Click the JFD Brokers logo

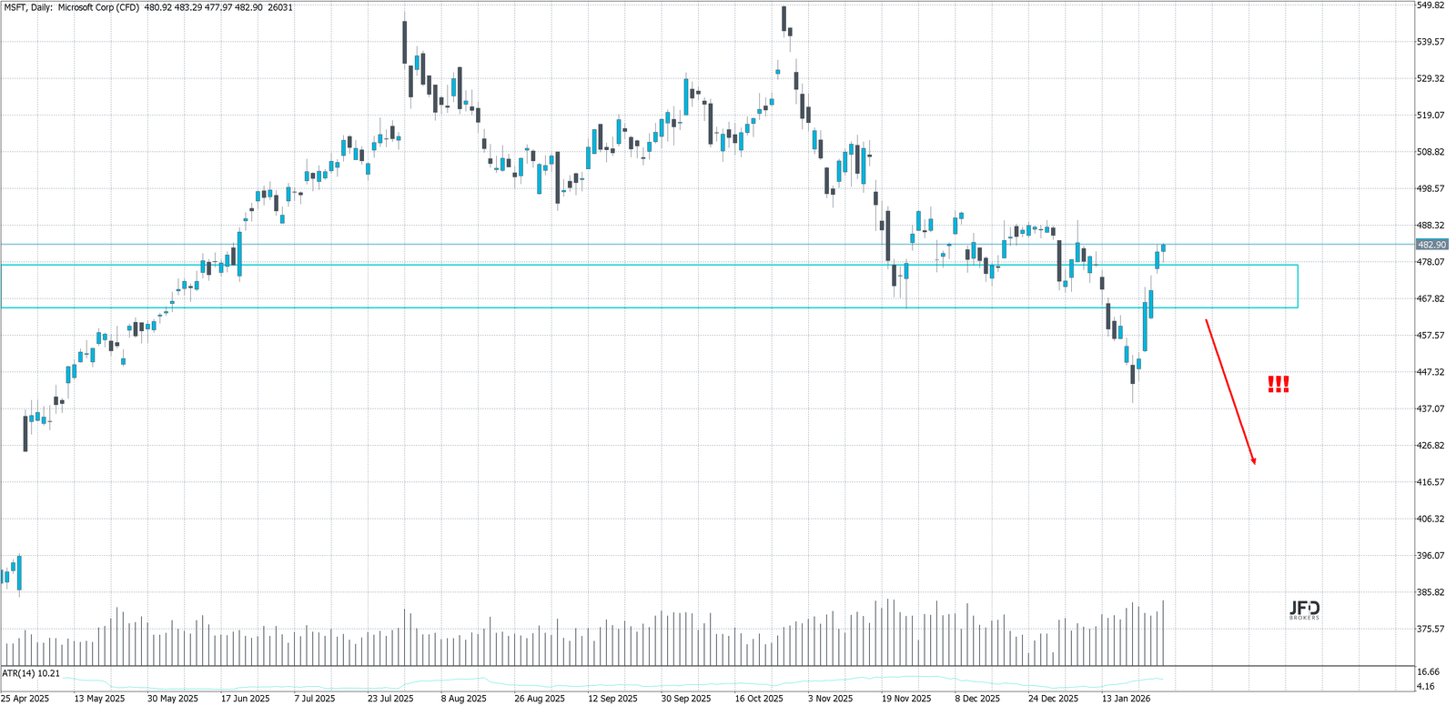click(1304, 610)
